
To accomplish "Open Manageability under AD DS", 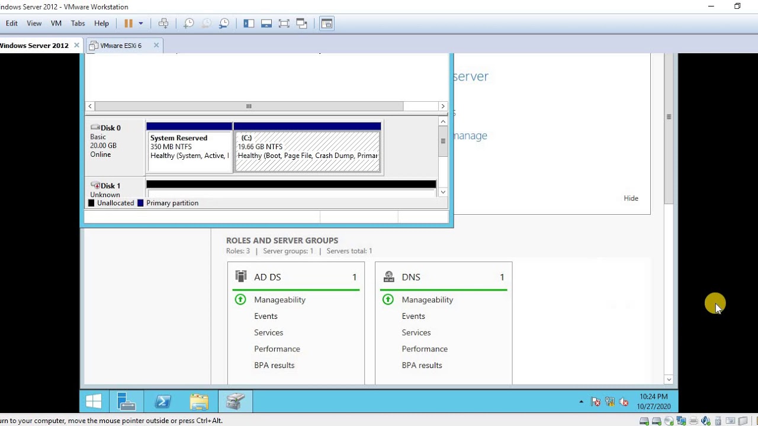I will click(280, 300).
